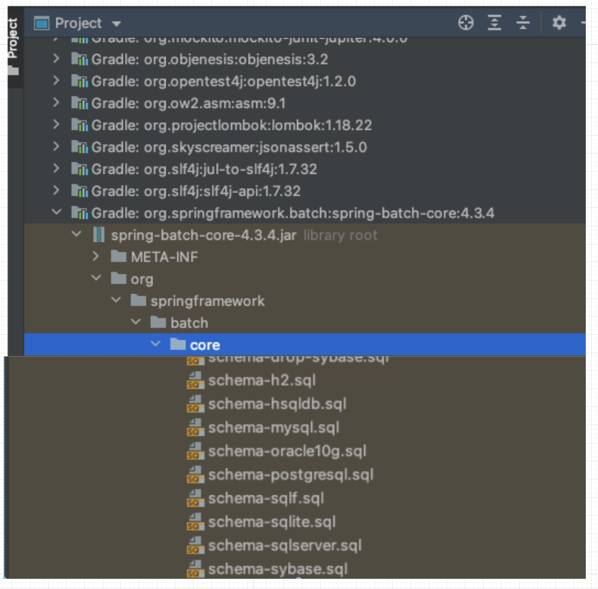This screenshot has width=598, height=589.
Task: Collapse spring-batch-core-4.3.4.jar library root
Action: click(76, 234)
